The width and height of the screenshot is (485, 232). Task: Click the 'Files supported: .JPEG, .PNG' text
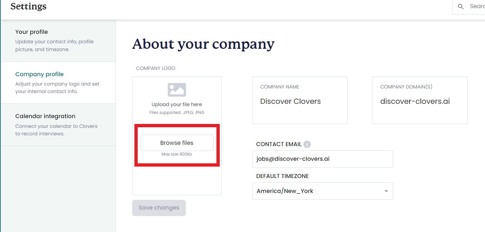[x=177, y=113]
